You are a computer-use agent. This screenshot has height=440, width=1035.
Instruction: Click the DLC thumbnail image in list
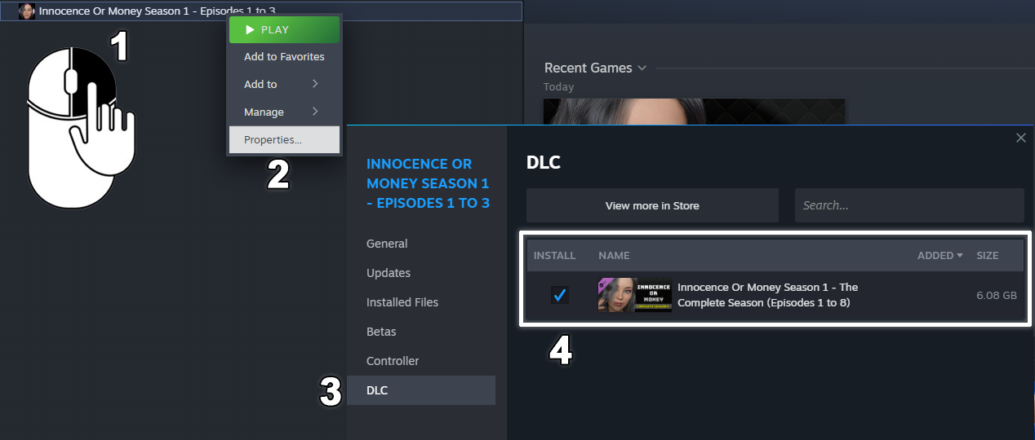[635, 295]
